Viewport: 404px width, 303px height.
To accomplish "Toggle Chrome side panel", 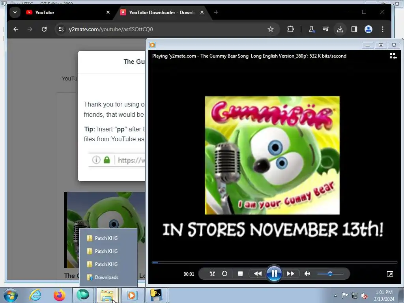I will tap(354, 29).
